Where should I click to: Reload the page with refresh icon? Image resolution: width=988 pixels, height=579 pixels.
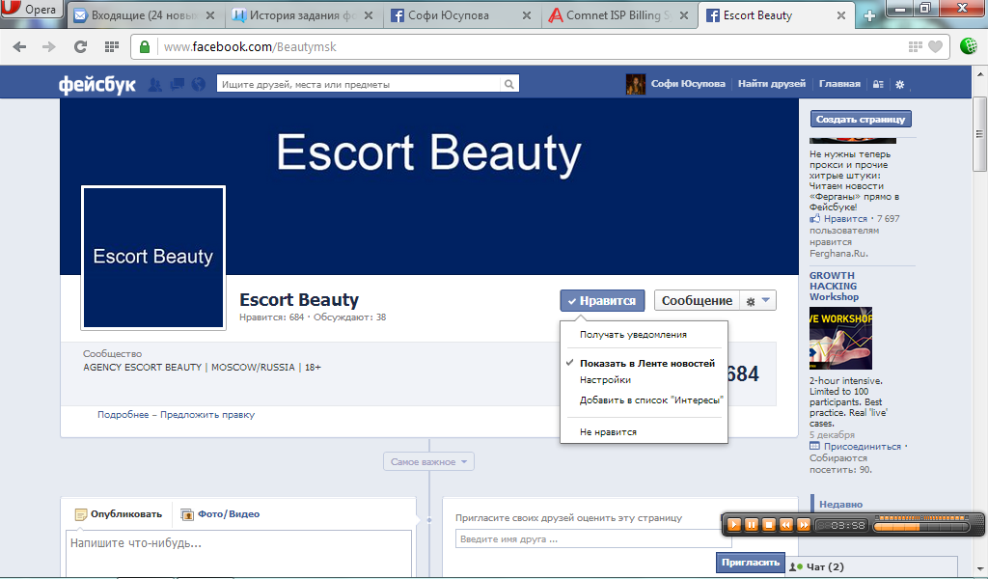click(80, 46)
